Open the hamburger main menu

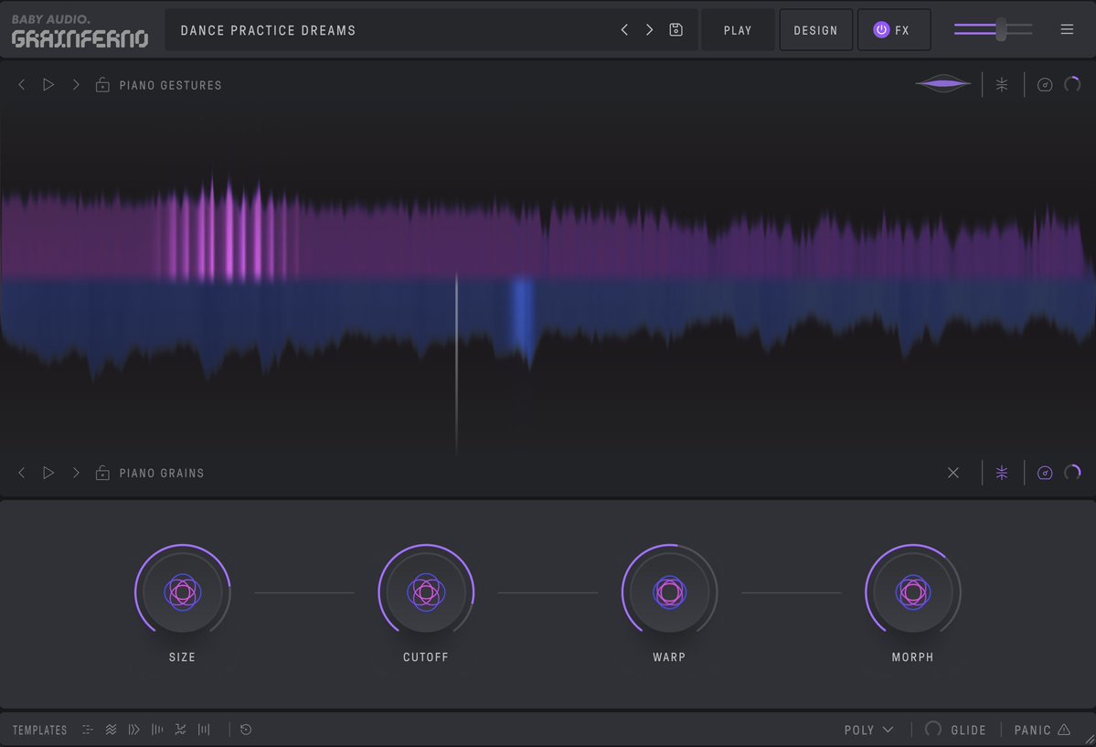1067,29
